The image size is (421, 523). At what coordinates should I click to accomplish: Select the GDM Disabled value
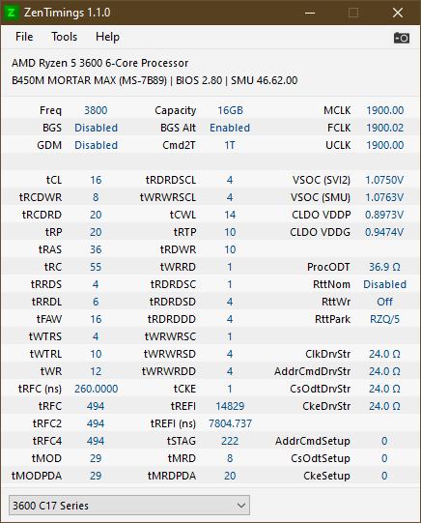click(96, 145)
